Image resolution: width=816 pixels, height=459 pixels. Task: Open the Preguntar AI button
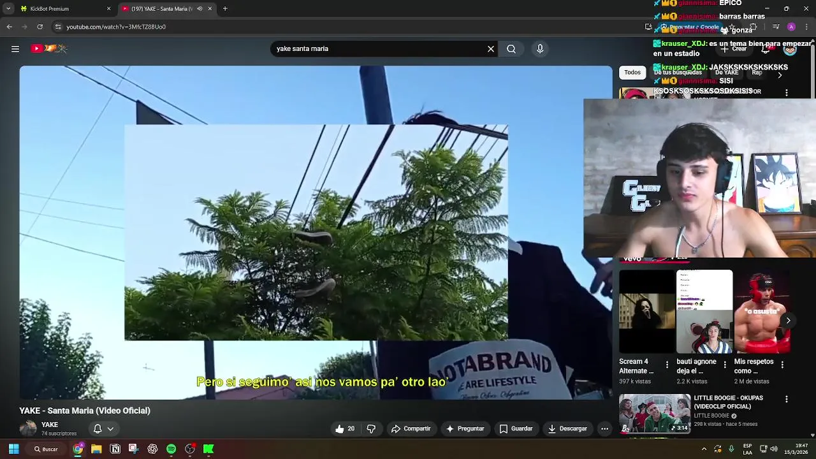(x=465, y=429)
